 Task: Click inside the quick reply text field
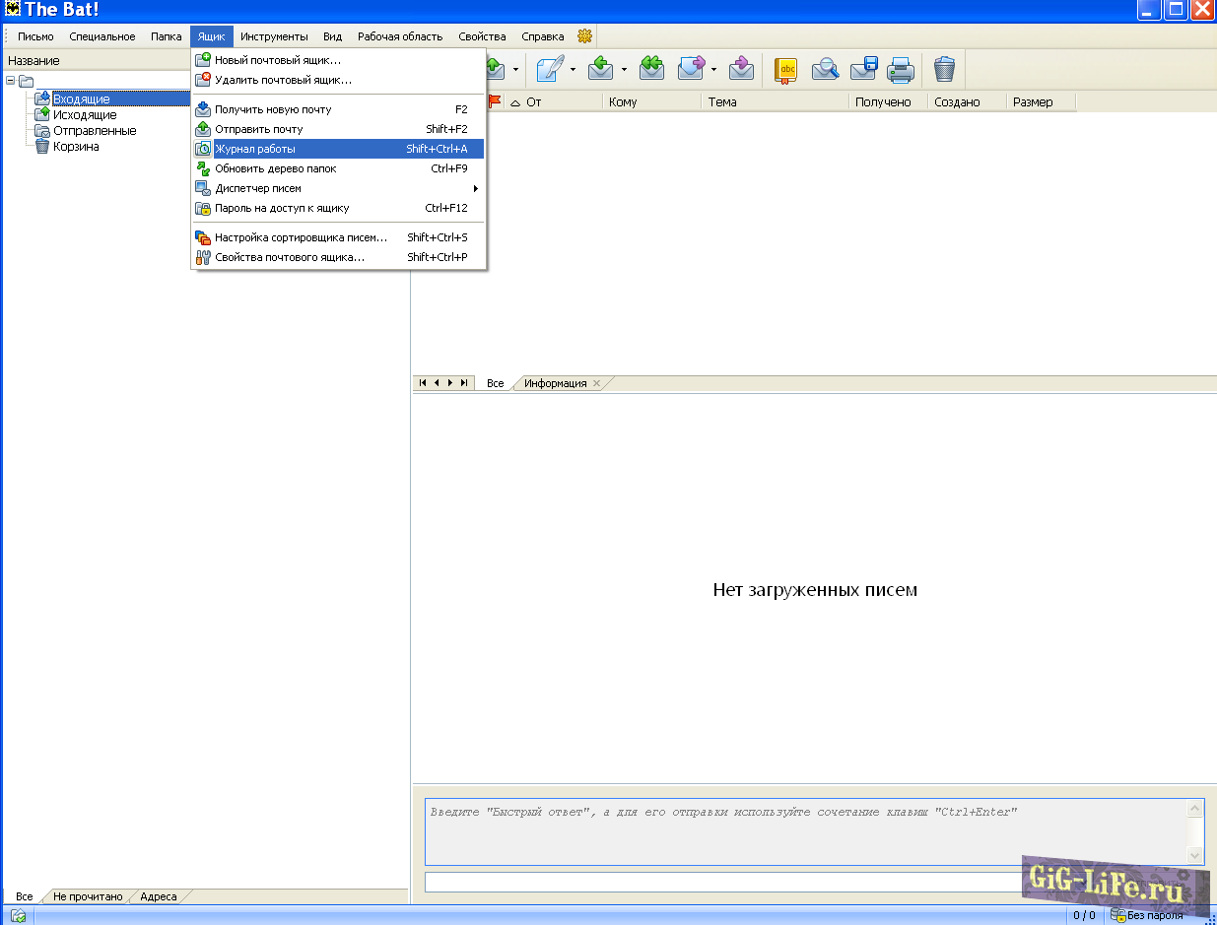click(x=808, y=831)
